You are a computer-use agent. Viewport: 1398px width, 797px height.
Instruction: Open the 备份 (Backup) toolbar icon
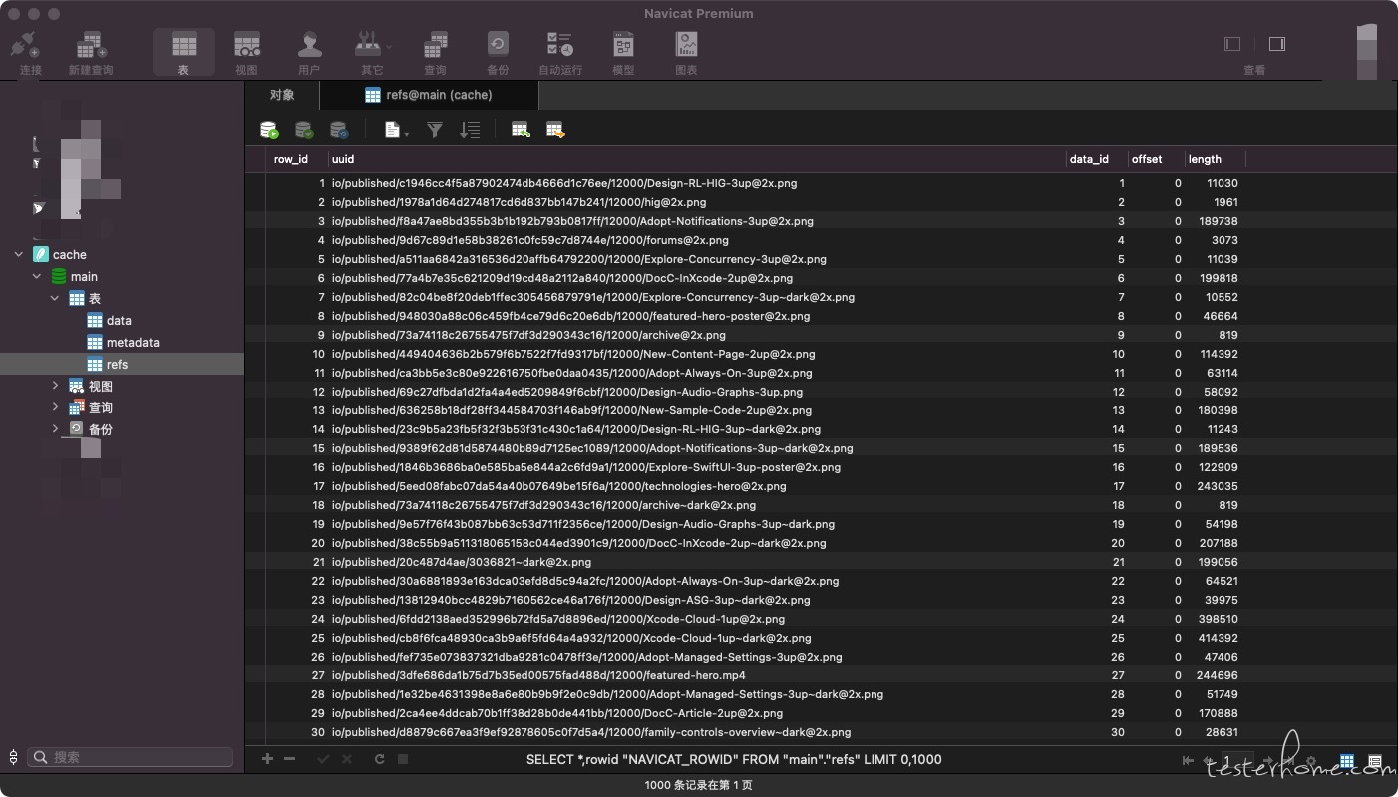[x=498, y=52]
